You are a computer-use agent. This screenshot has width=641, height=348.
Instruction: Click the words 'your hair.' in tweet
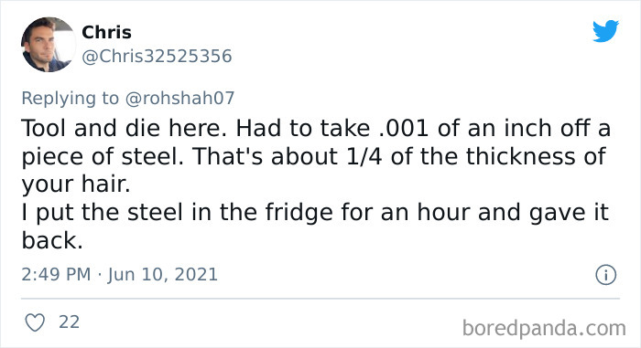[76, 185]
